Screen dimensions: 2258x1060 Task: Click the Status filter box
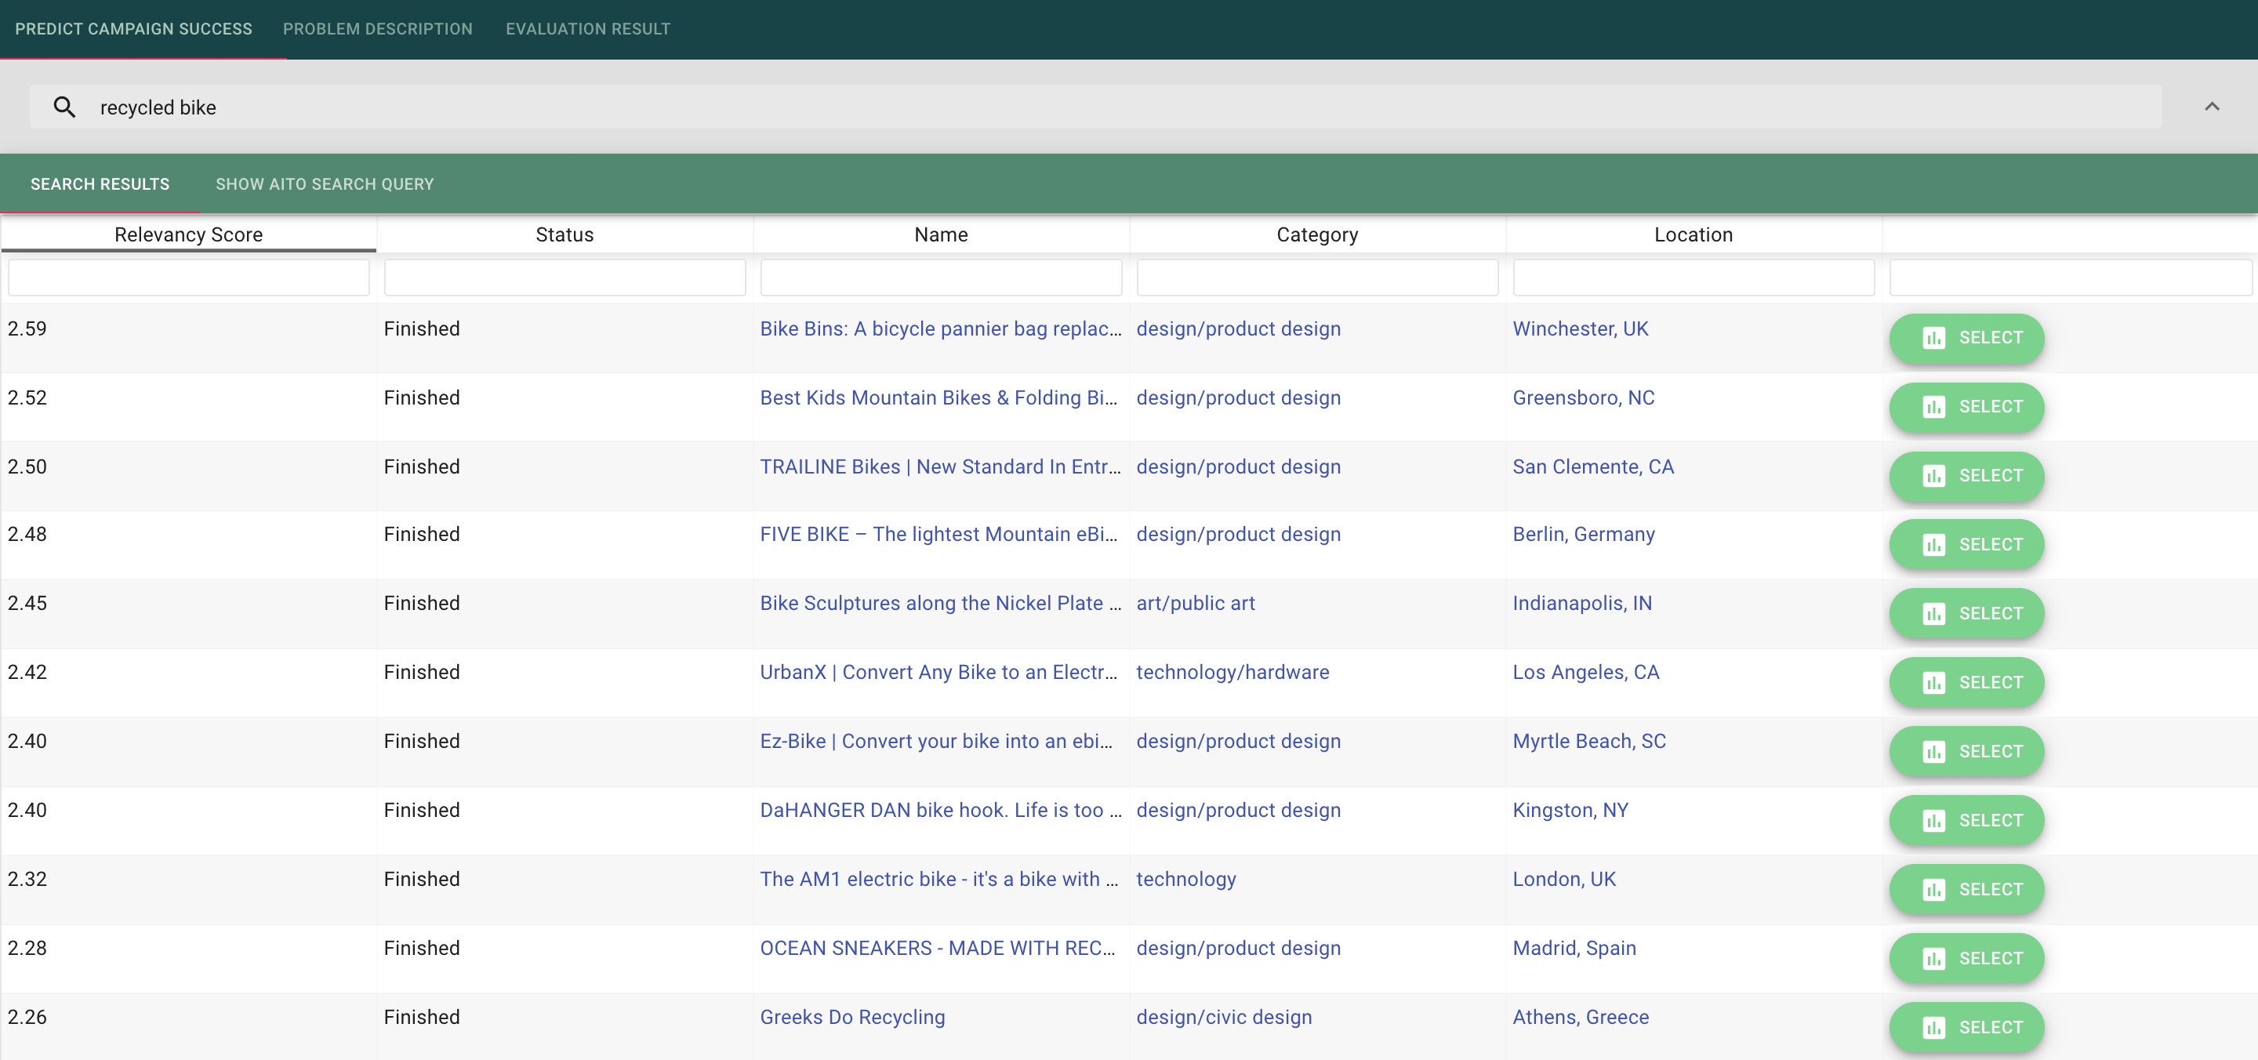click(x=564, y=277)
